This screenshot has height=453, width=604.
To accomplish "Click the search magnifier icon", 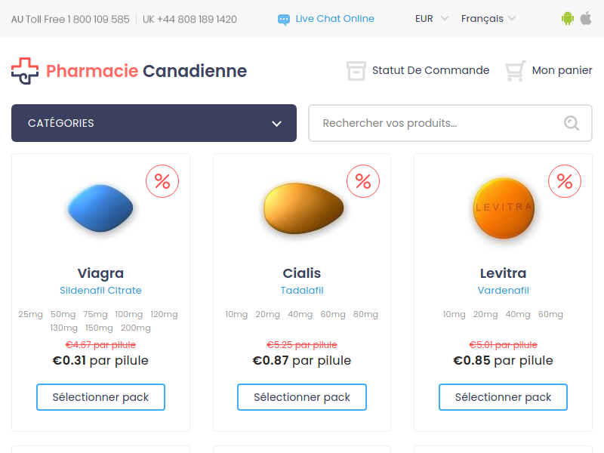I will pyautogui.click(x=572, y=123).
